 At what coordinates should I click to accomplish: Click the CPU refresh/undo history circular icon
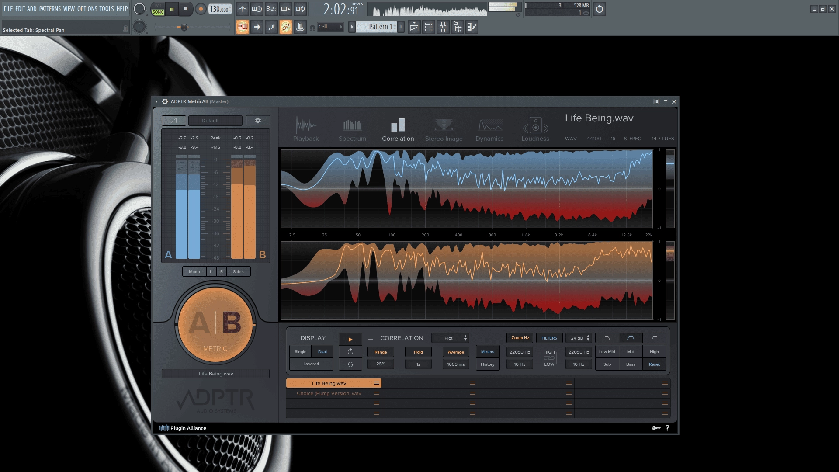click(600, 9)
